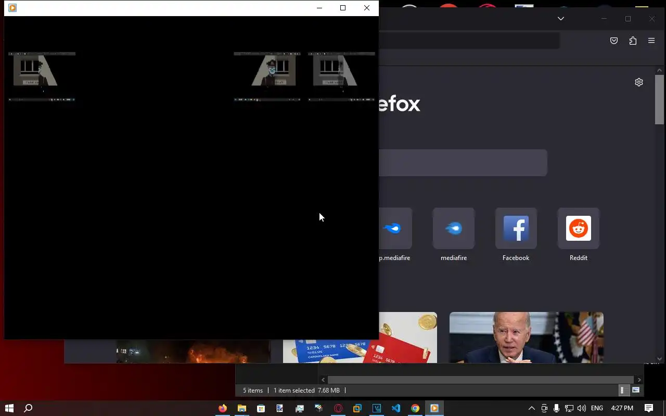Open Windows taskbar search

(29, 408)
